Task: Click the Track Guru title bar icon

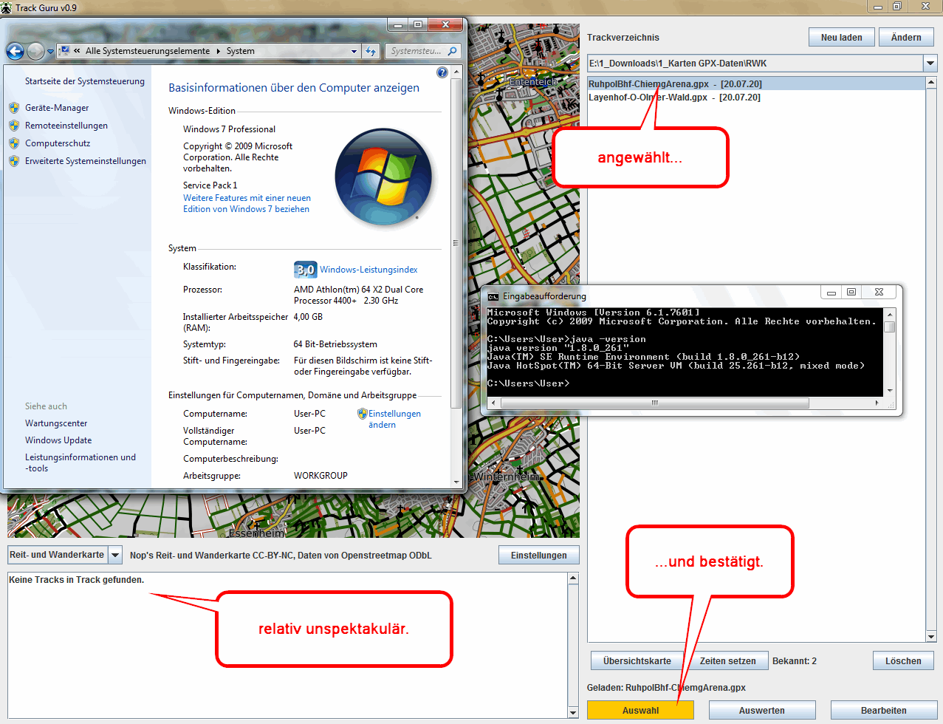Action: 7,8
